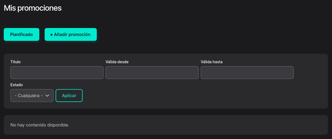Click the Válida desde label
This screenshot has width=332, height=139.
(117, 62)
